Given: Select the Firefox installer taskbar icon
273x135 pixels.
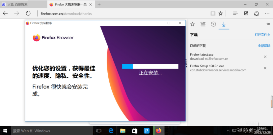Looking at the screenshot, I should coord(158,131).
